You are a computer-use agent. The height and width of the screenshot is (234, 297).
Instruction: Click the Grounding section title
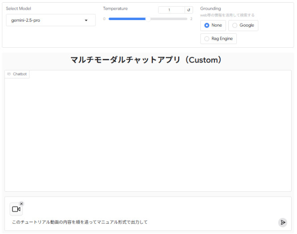coord(210,8)
